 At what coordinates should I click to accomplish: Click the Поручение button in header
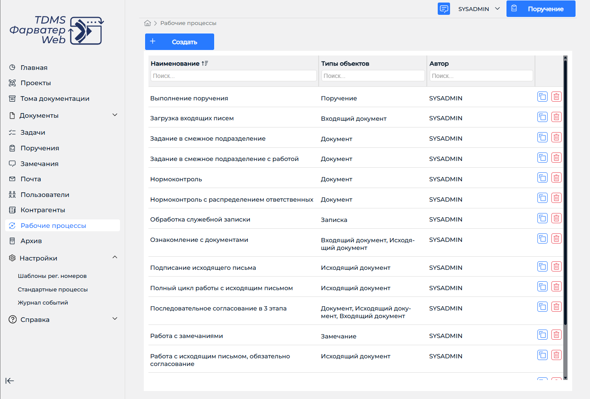(541, 8)
